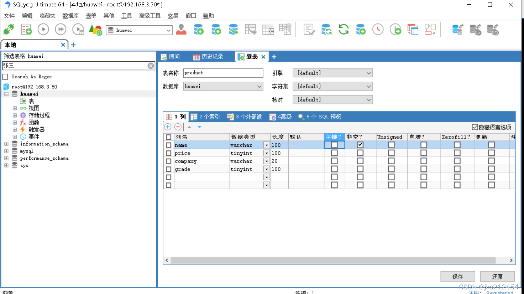Switch to the 5 个 SQL 预览 tab
The image size is (524, 294).
pos(320,117)
